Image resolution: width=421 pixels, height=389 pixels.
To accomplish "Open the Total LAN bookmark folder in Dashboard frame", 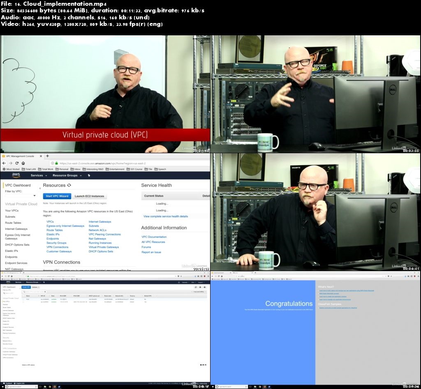I will click(29, 169).
